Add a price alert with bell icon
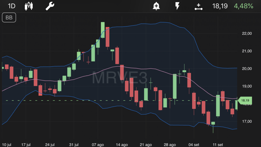Image resolution: width=261 pixels, height=147 pixels. click(156, 6)
